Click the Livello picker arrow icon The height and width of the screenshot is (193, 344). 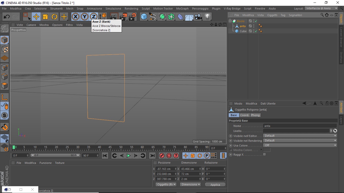click(335, 131)
